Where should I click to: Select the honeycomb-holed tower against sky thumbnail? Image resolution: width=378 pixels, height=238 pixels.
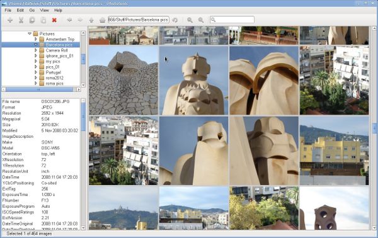[x=334, y=208]
